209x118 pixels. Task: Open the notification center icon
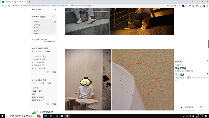click(x=206, y=116)
